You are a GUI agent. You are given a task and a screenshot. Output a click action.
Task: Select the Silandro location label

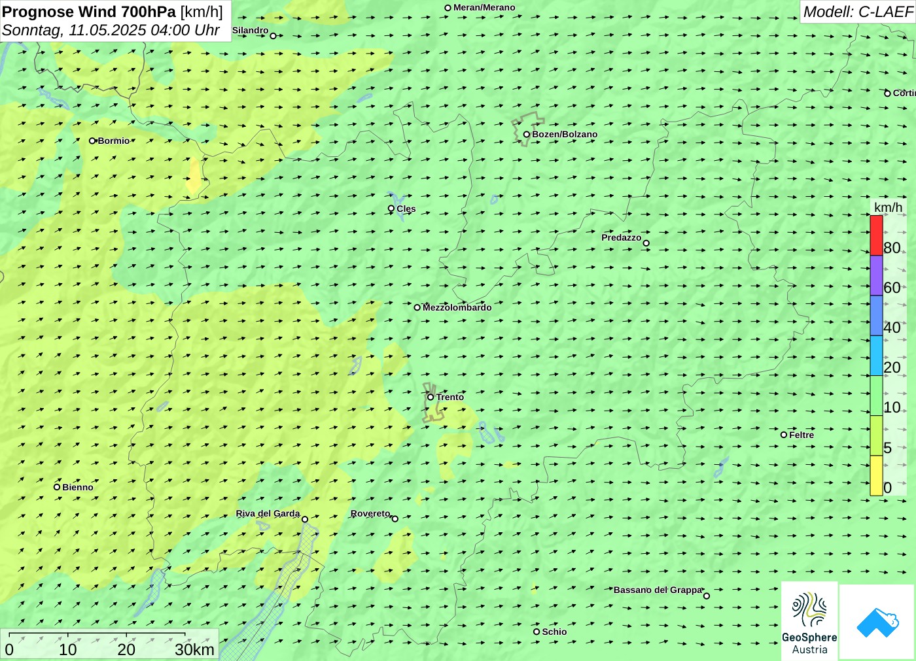[x=250, y=31]
